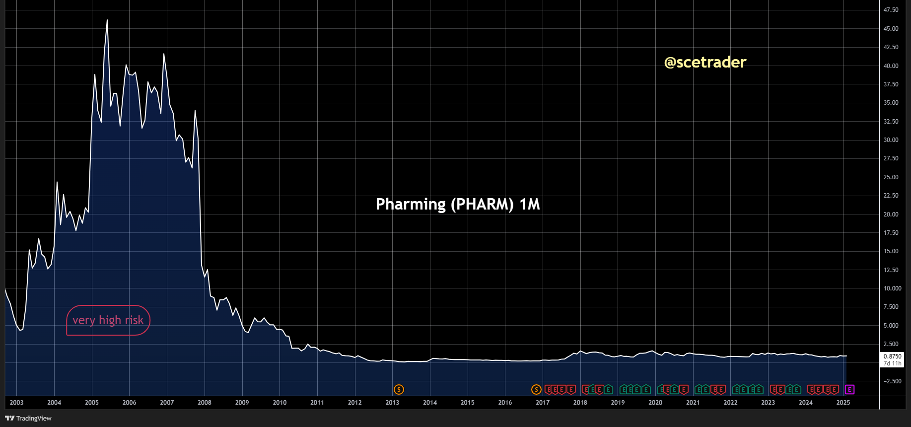Click the first red earnings marker of 2023
The width and height of the screenshot is (911, 427).
click(x=773, y=390)
